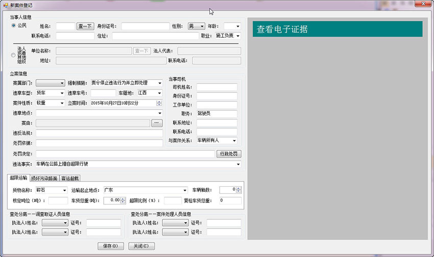
Task: Close the 新案件登记 window
Action: [x=423, y=4]
